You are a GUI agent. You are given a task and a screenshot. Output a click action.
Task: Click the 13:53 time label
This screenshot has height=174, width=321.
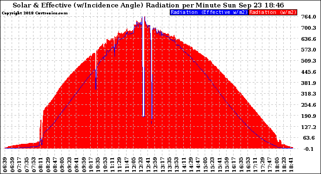click(x=177, y=165)
